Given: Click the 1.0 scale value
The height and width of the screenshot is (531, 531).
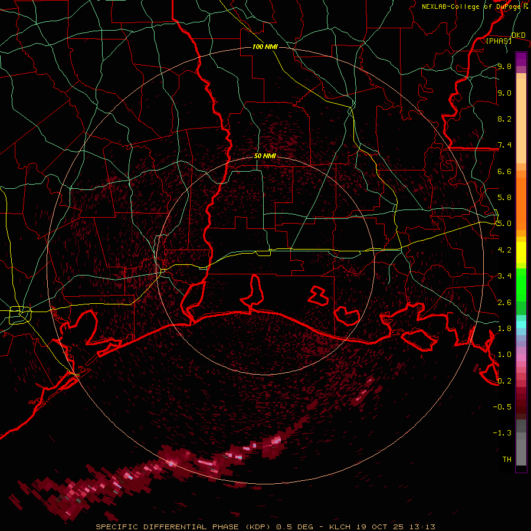Looking at the screenshot, I should pyautogui.click(x=504, y=355).
